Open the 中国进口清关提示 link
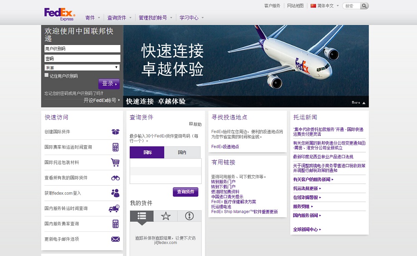Viewport: 417px width, 256px height. (x=227, y=197)
